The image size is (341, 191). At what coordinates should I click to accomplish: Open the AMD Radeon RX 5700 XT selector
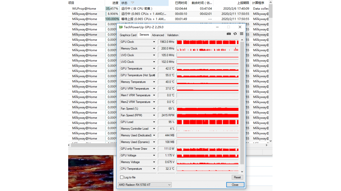pyautogui.click(x=145, y=185)
